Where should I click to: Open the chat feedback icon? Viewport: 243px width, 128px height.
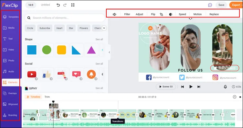(210, 5)
